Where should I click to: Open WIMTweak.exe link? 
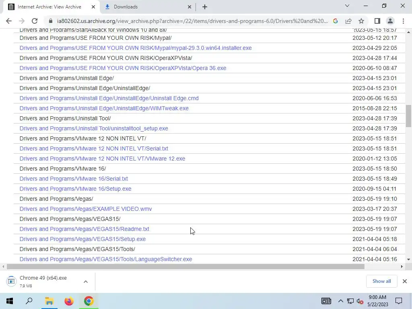tap(104, 108)
